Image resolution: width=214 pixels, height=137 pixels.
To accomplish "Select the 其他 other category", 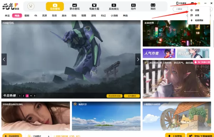I will tap(125, 16).
